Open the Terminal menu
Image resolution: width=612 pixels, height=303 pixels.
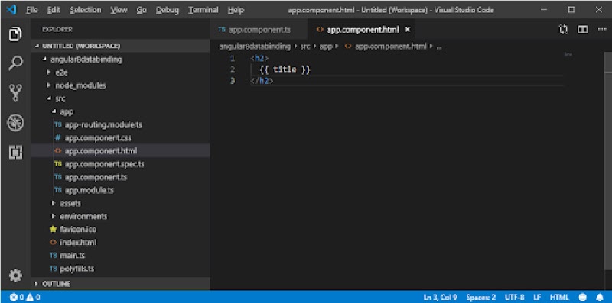coord(203,10)
